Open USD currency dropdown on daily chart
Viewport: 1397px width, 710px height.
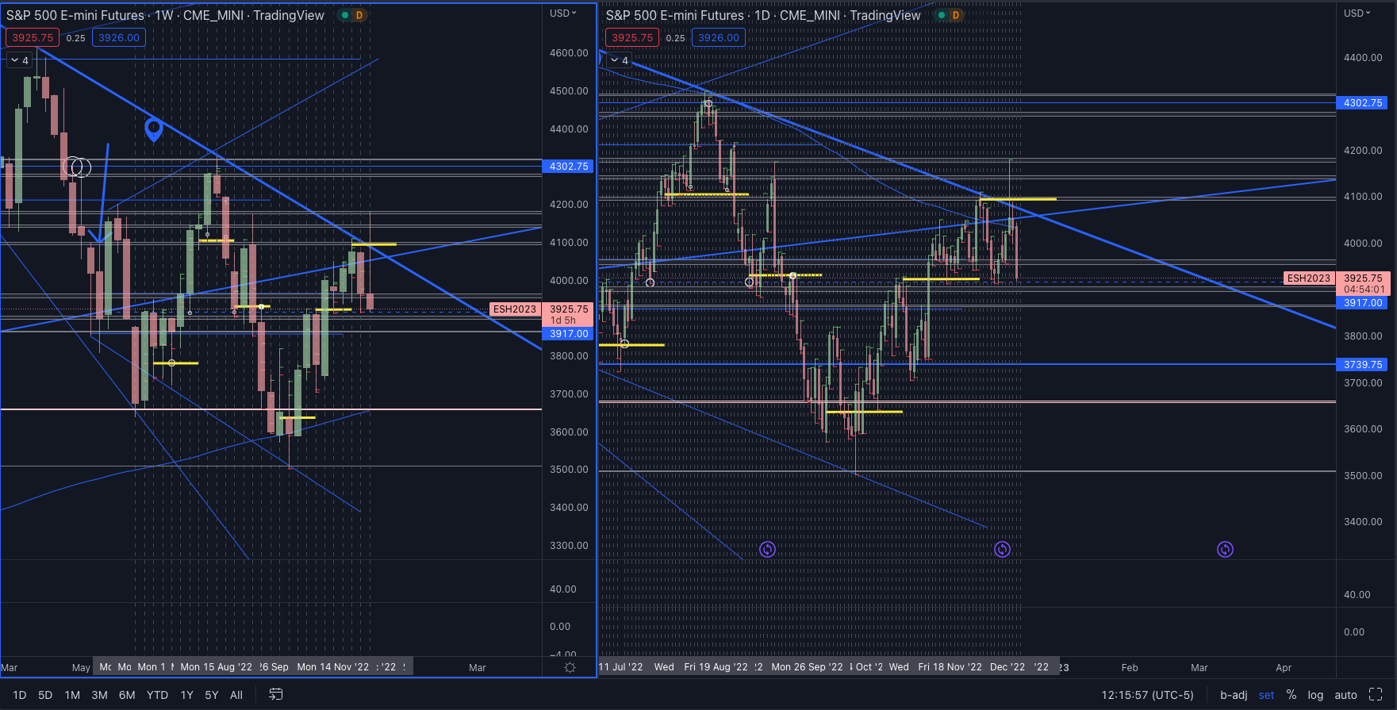[1357, 13]
